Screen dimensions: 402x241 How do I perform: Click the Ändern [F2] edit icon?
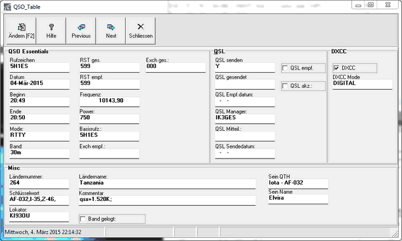[x=22, y=27]
